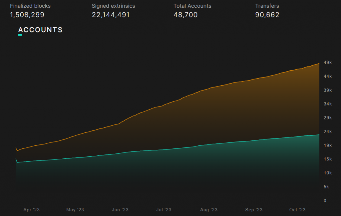The image size is (341, 216).
Task: Click the 49k y-axis tick label
Action: click(x=328, y=63)
